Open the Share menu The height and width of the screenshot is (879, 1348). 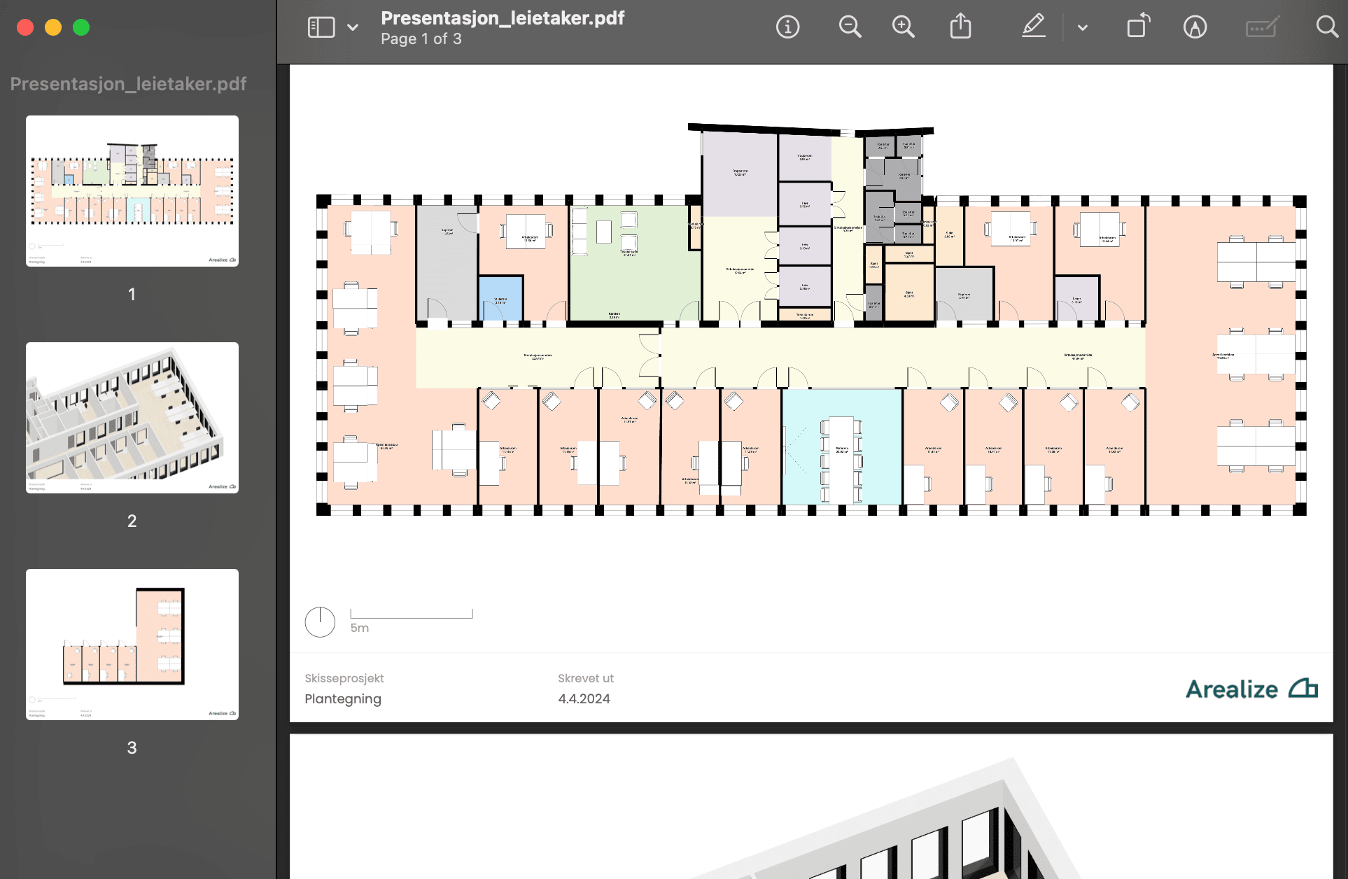coord(960,27)
